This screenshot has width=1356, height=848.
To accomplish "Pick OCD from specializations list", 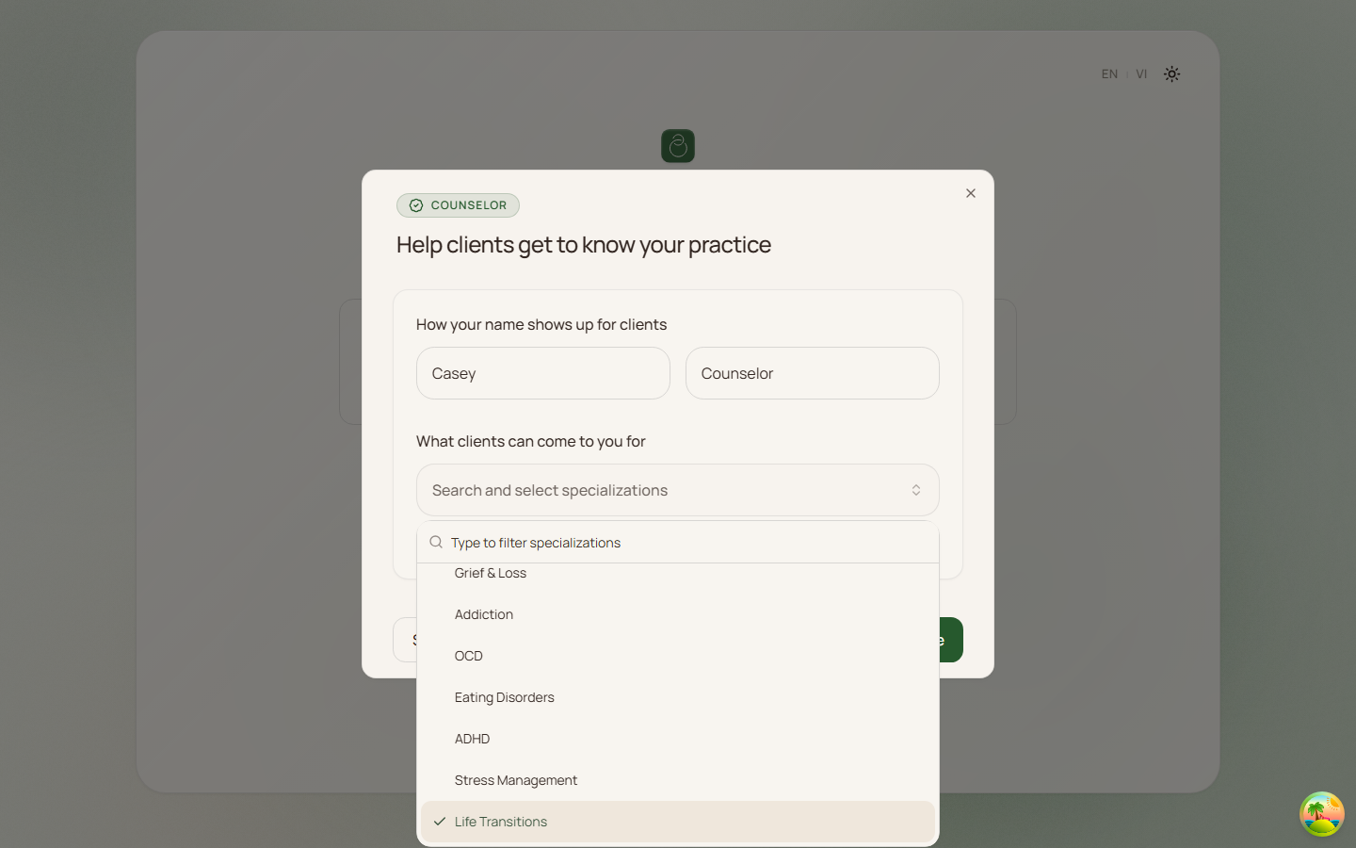I will pyautogui.click(x=469, y=656).
